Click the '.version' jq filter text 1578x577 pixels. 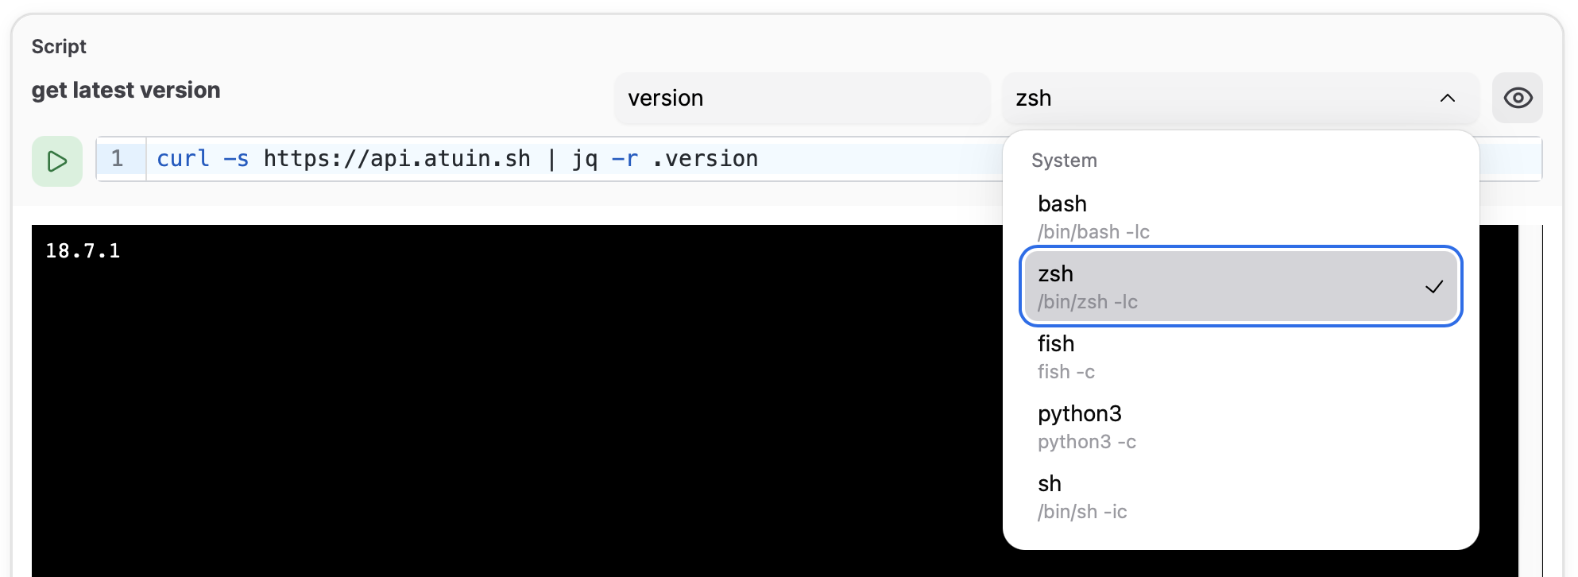[x=705, y=159]
